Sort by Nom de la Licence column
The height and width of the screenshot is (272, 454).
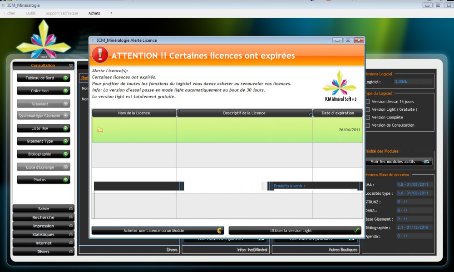coord(134,113)
